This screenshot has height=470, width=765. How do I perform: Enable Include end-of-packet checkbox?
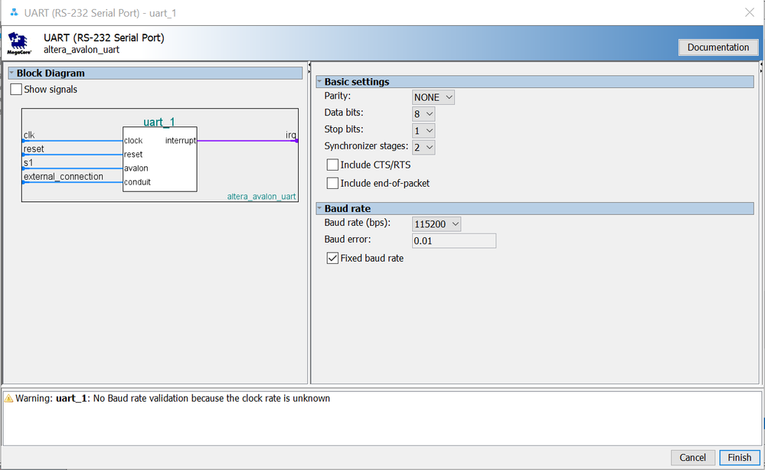[x=332, y=183]
